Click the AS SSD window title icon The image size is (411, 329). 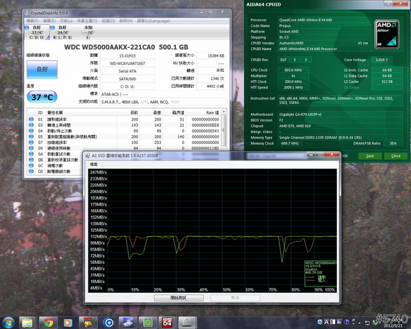tap(87, 155)
